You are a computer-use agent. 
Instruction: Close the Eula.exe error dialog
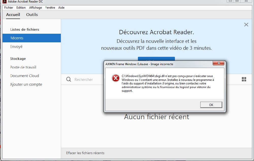pos(219,63)
